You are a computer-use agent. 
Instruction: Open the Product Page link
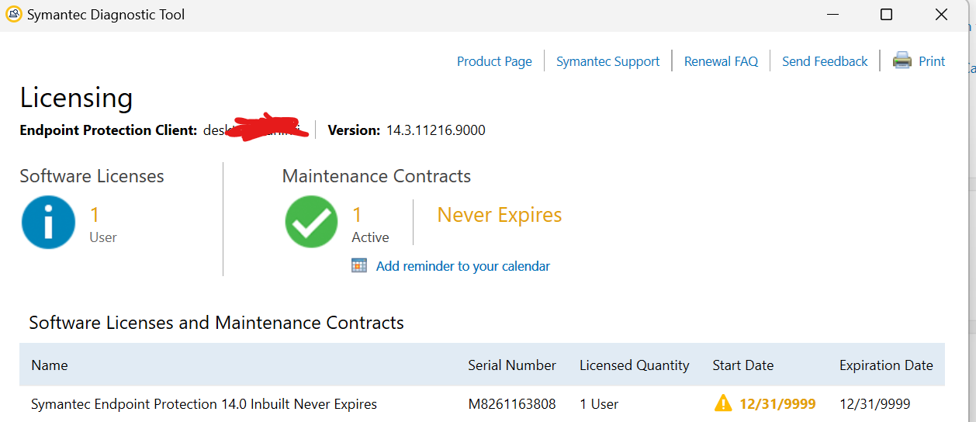coord(494,61)
